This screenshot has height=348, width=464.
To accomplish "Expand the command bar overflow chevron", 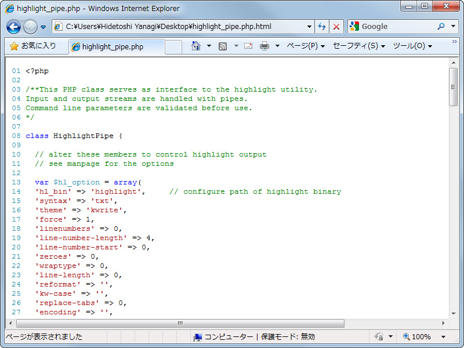I will click(455, 42).
